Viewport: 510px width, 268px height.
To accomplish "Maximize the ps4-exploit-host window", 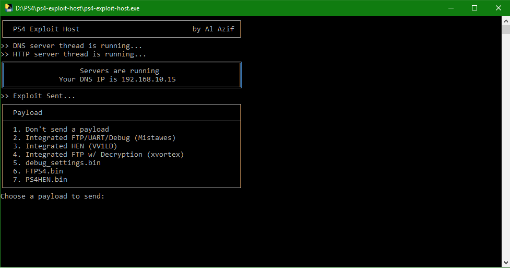I will coord(475,8).
